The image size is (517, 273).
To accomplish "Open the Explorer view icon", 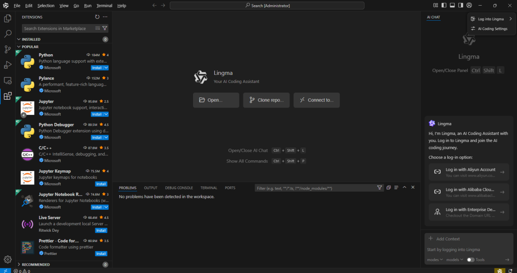I will (7, 18).
